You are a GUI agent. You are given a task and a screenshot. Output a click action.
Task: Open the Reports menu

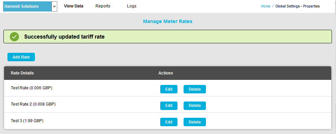coord(103,6)
